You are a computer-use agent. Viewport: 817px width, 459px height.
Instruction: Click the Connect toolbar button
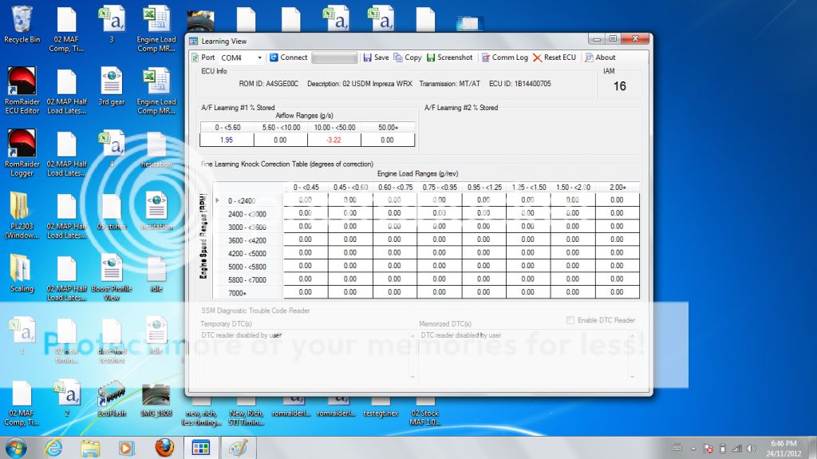tap(288, 57)
